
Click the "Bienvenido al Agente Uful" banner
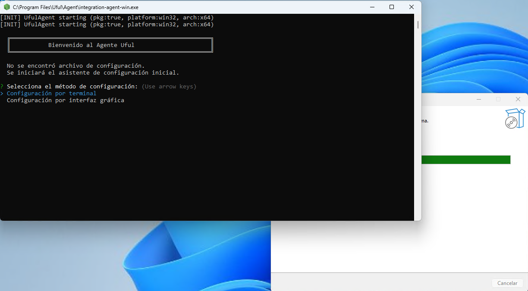tap(110, 45)
